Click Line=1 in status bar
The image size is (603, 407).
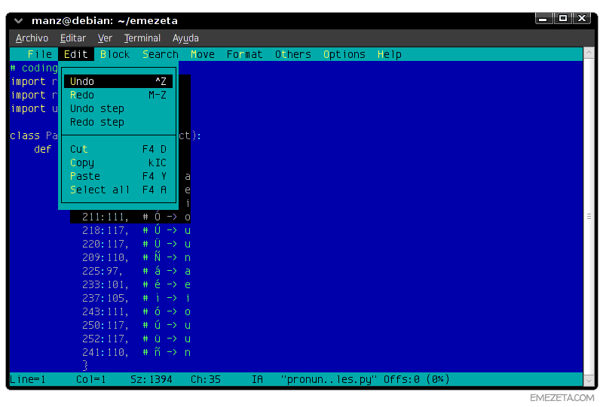tap(28, 379)
